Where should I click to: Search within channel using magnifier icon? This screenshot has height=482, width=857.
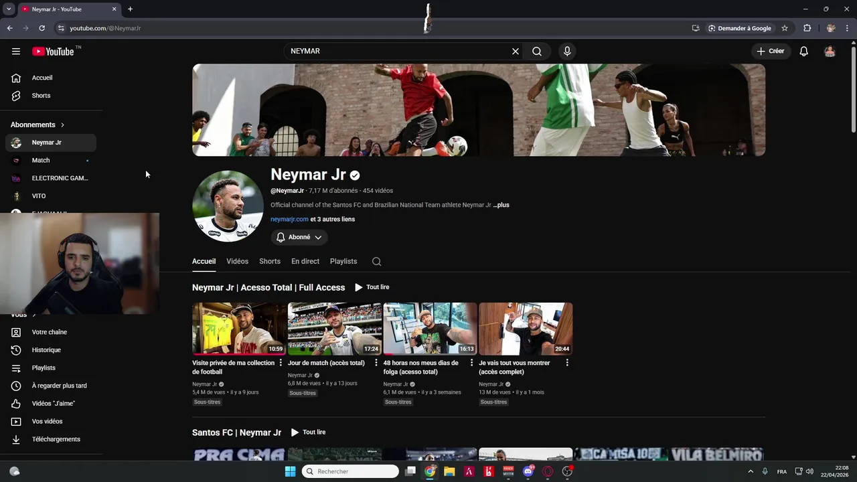pos(377,262)
